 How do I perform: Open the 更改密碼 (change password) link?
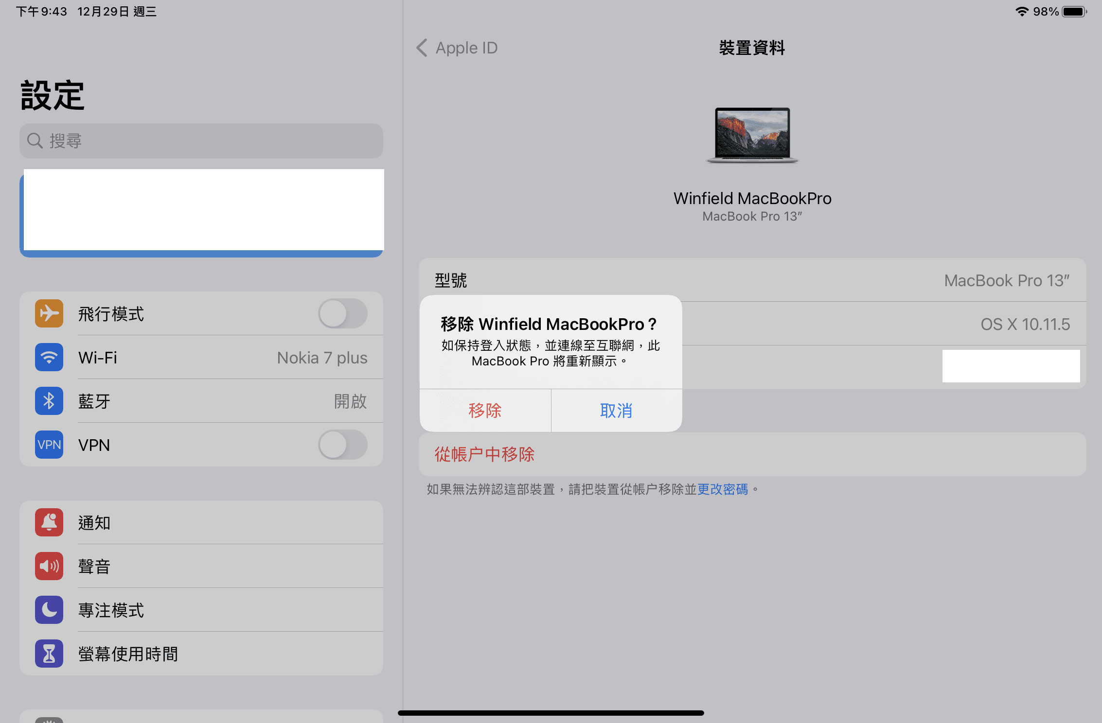click(x=723, y=489)
